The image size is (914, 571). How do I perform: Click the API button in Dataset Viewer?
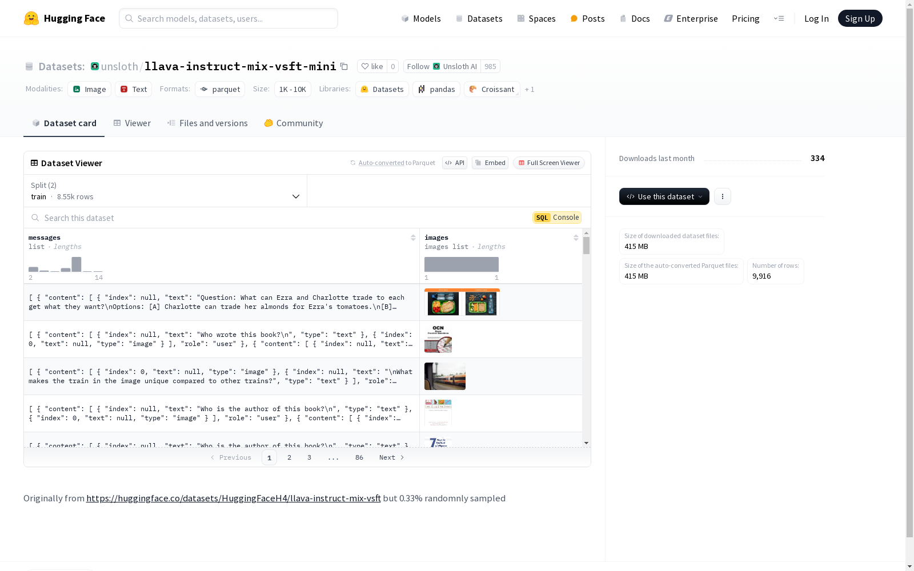coord(455,163)
